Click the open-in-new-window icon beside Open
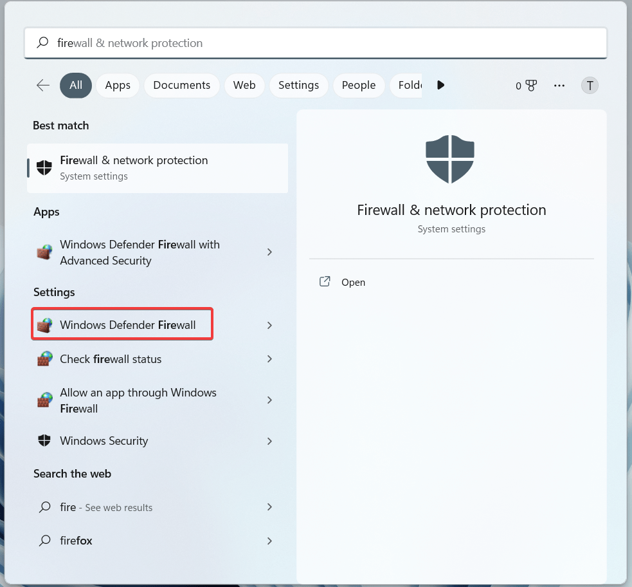Image resolution: width=632 pixels, height=587 pixels. pyautogui.click(x=325, y=282)
